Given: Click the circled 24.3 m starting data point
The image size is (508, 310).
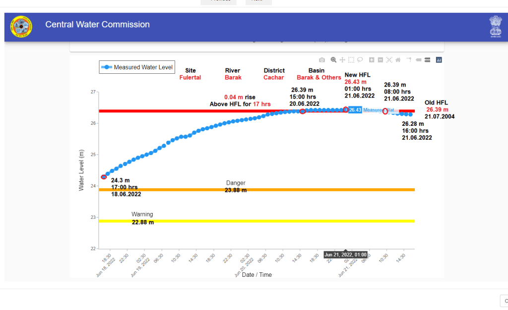Looking at the screenshot, I should click(104, 177).
